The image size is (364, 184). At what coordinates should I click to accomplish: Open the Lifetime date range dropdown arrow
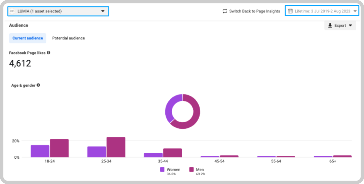click(355, 11)
